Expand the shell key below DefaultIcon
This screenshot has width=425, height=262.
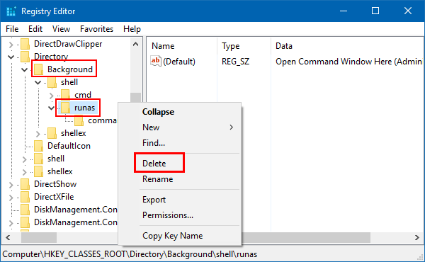pyautogui.click(x=24, y=159)
